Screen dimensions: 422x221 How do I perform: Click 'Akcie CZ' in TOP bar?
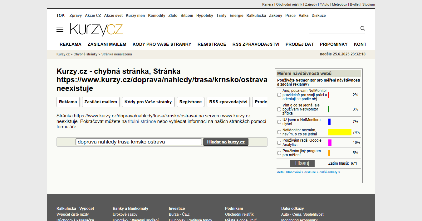[x=93, y=16]
